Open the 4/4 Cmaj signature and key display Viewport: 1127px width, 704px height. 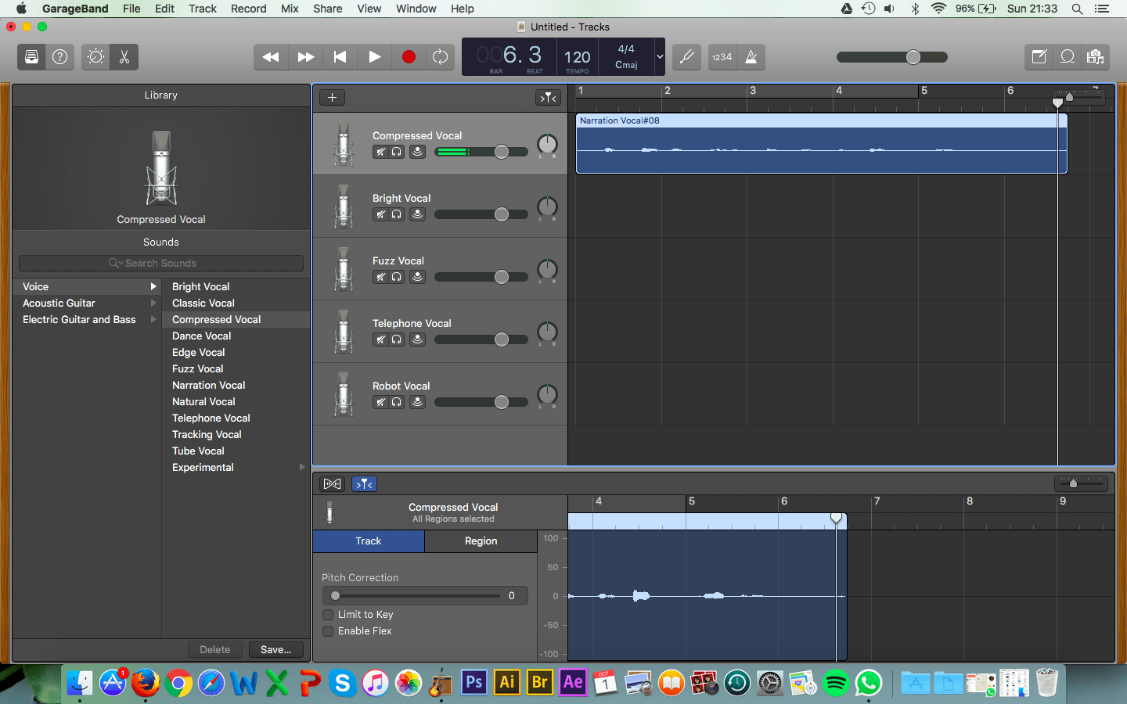coord(626,56)
